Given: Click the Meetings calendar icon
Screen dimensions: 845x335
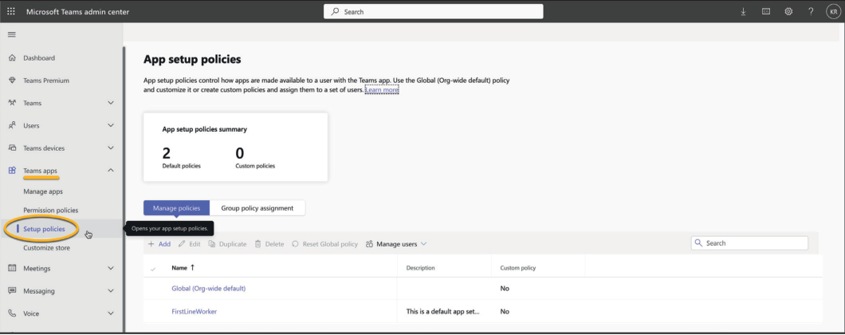Looking at the screenshot, I should [13, 268].
